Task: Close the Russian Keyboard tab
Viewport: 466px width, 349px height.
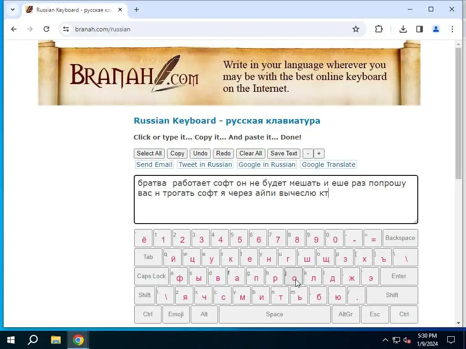Action: pos(120,10)
